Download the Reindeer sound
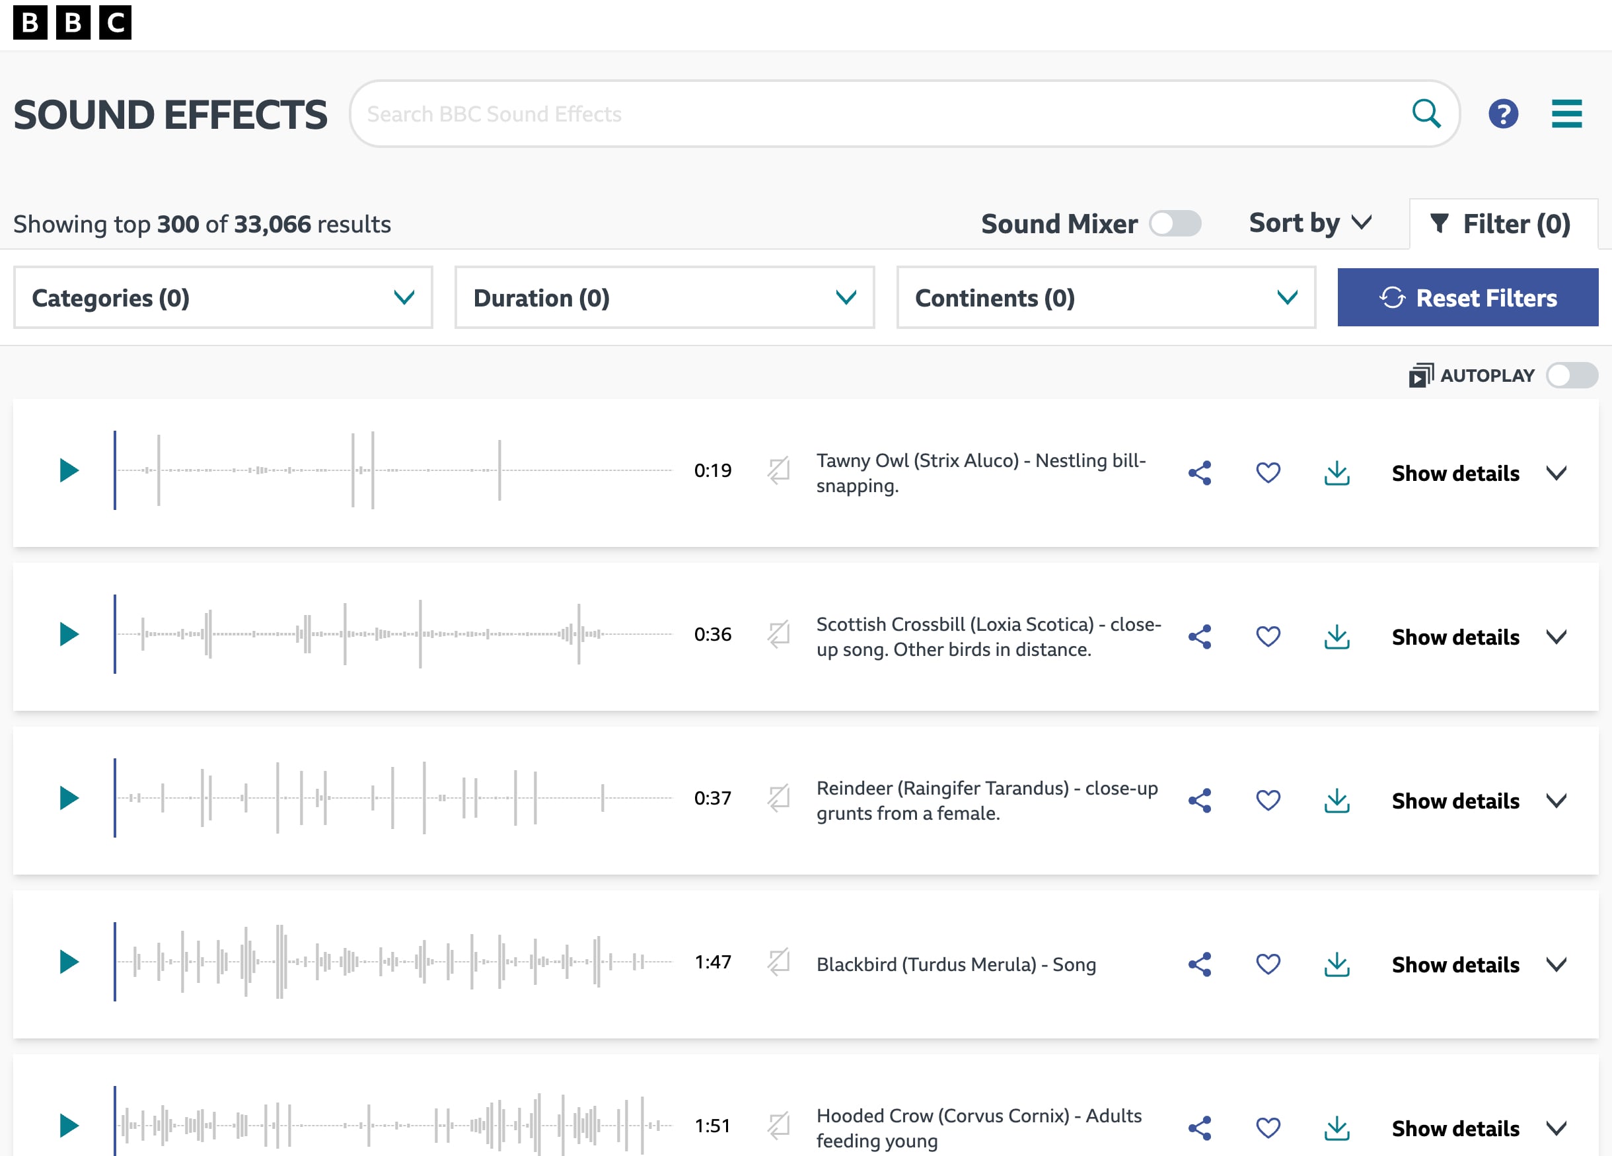 coord(1337,801)
